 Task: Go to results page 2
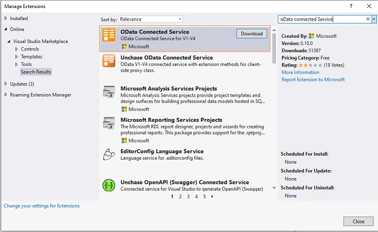(180, 196)
